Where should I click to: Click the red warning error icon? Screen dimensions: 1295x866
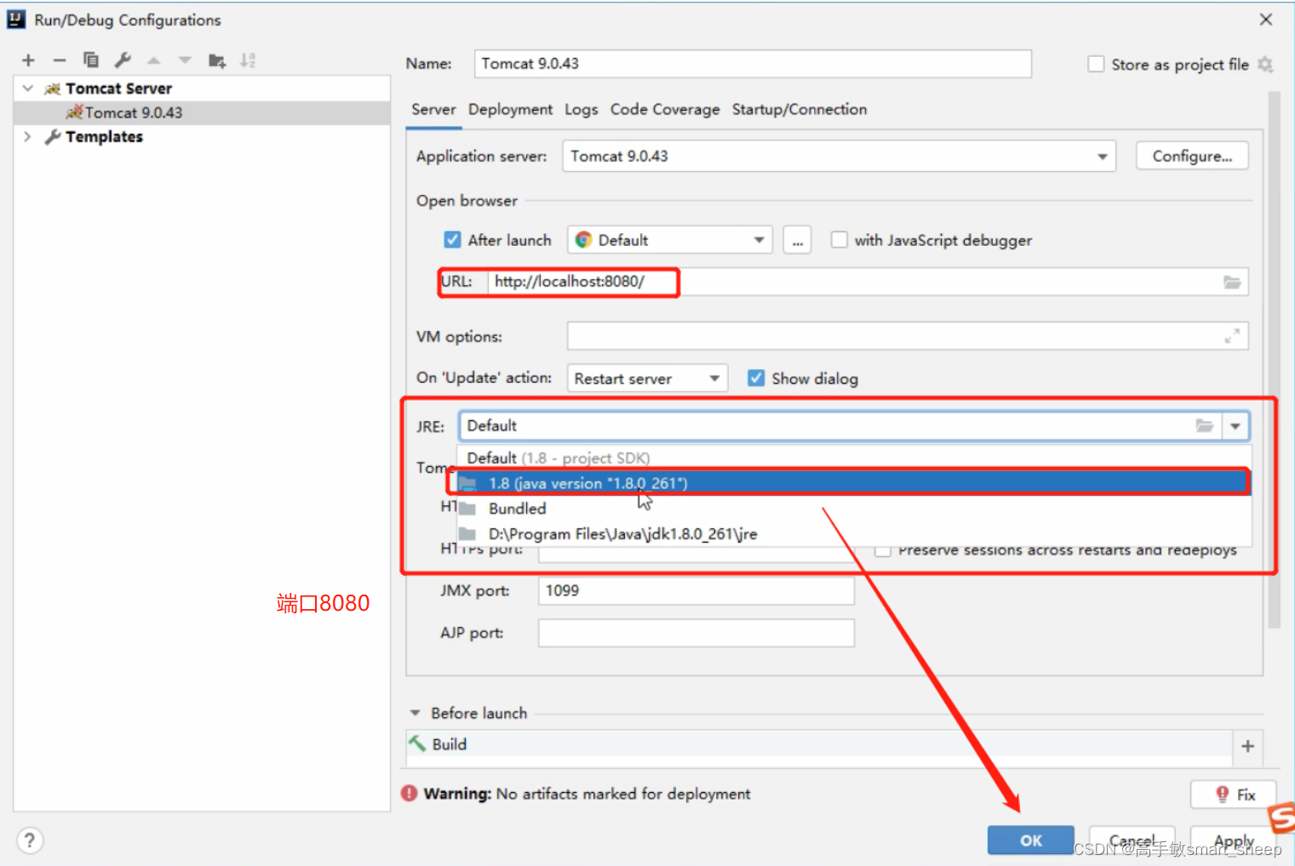tap(410, 793)
